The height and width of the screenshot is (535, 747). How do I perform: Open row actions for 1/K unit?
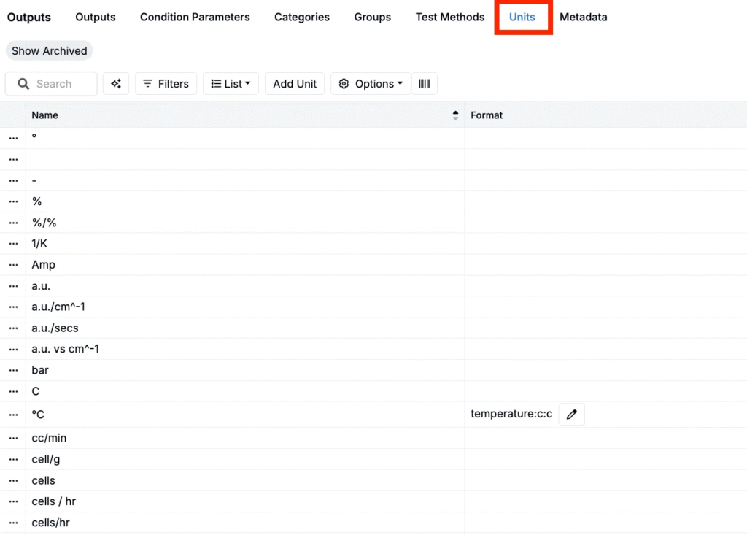13,244
